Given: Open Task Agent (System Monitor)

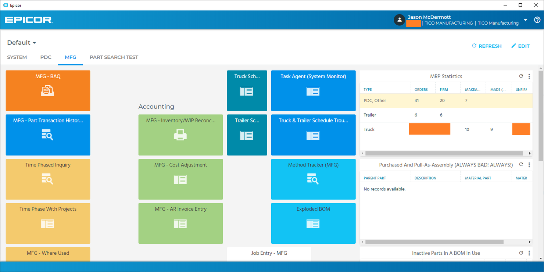Looking at the screenshot, I should (313, 91).
